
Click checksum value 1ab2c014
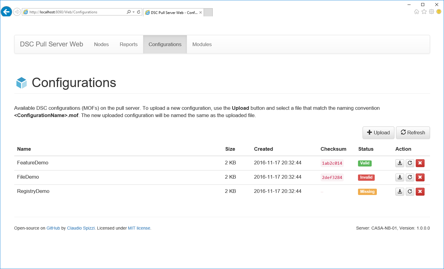click(x=332, y=163)
